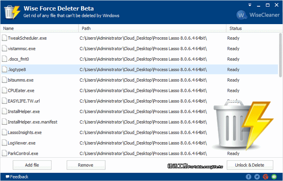Image resolution: width=283 pixels, height=181 pixels.
Task: Select the LassoInsights.exe file entry
Action: pyautogui.click(x=139, y=132)
